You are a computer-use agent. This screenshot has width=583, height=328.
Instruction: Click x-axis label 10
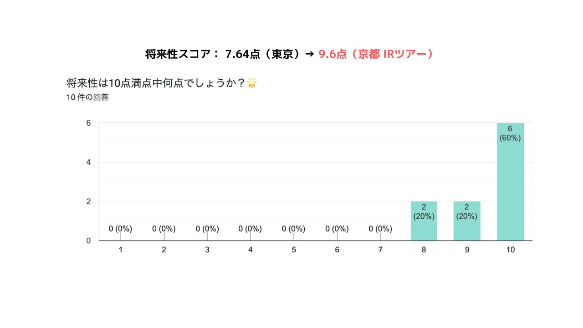coord(510,250)
